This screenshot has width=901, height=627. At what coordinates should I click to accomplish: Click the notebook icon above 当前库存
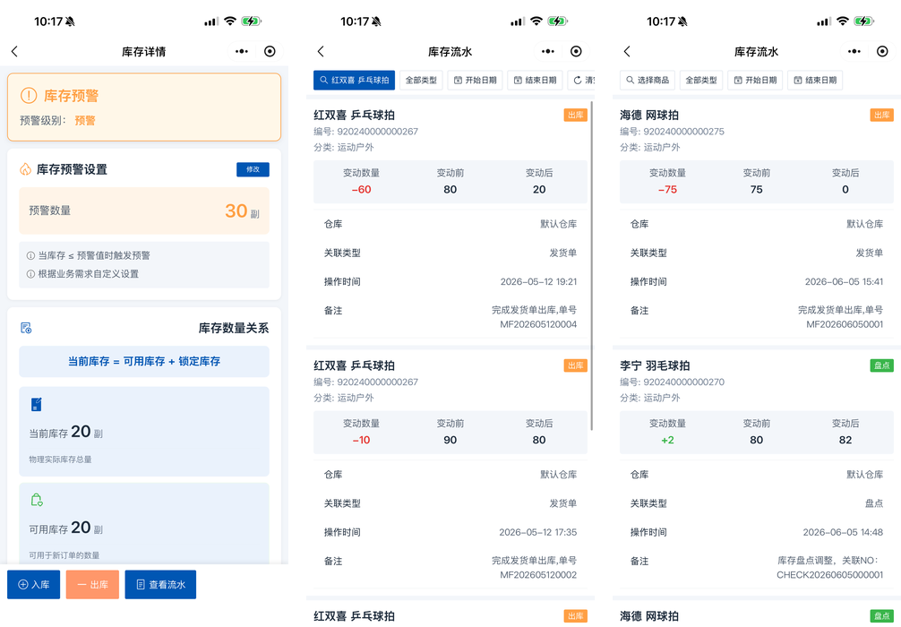pos(36,404)
